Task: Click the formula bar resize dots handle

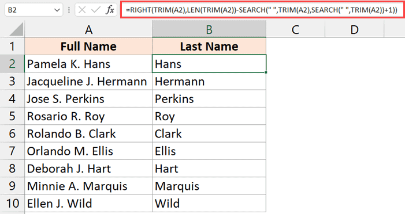Action: point(69,10)
